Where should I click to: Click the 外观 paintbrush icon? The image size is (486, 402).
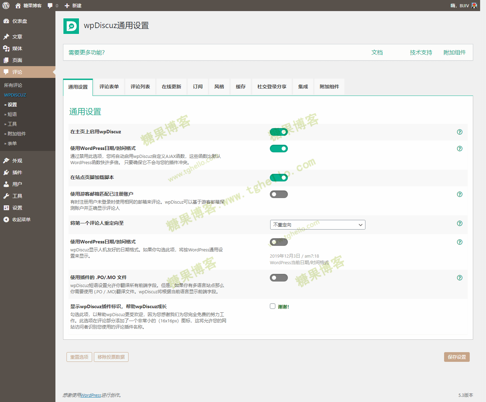[x=6, y=161]
